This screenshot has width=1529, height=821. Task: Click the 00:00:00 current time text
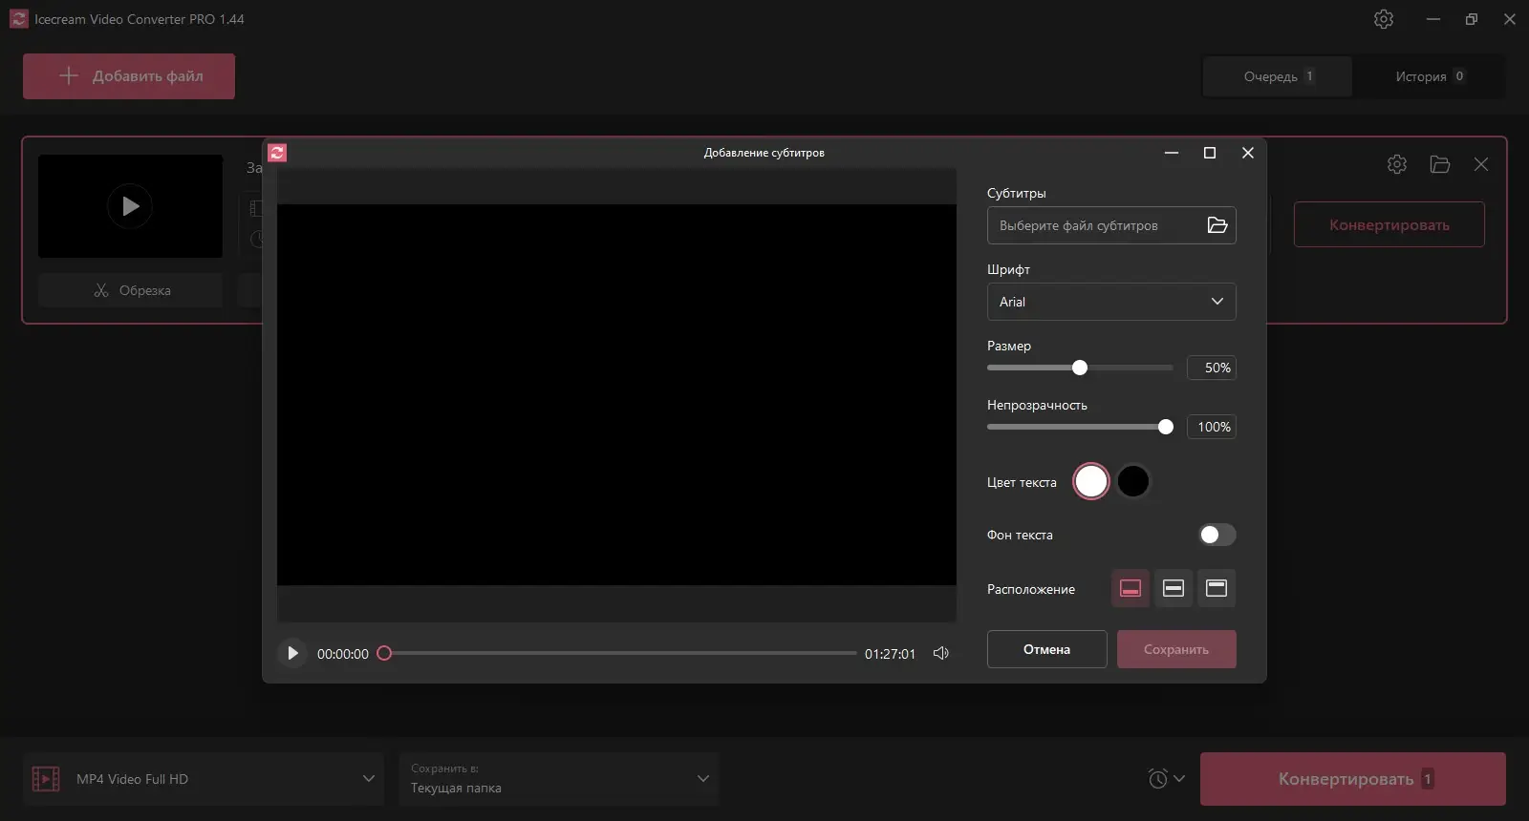(343, 654)
